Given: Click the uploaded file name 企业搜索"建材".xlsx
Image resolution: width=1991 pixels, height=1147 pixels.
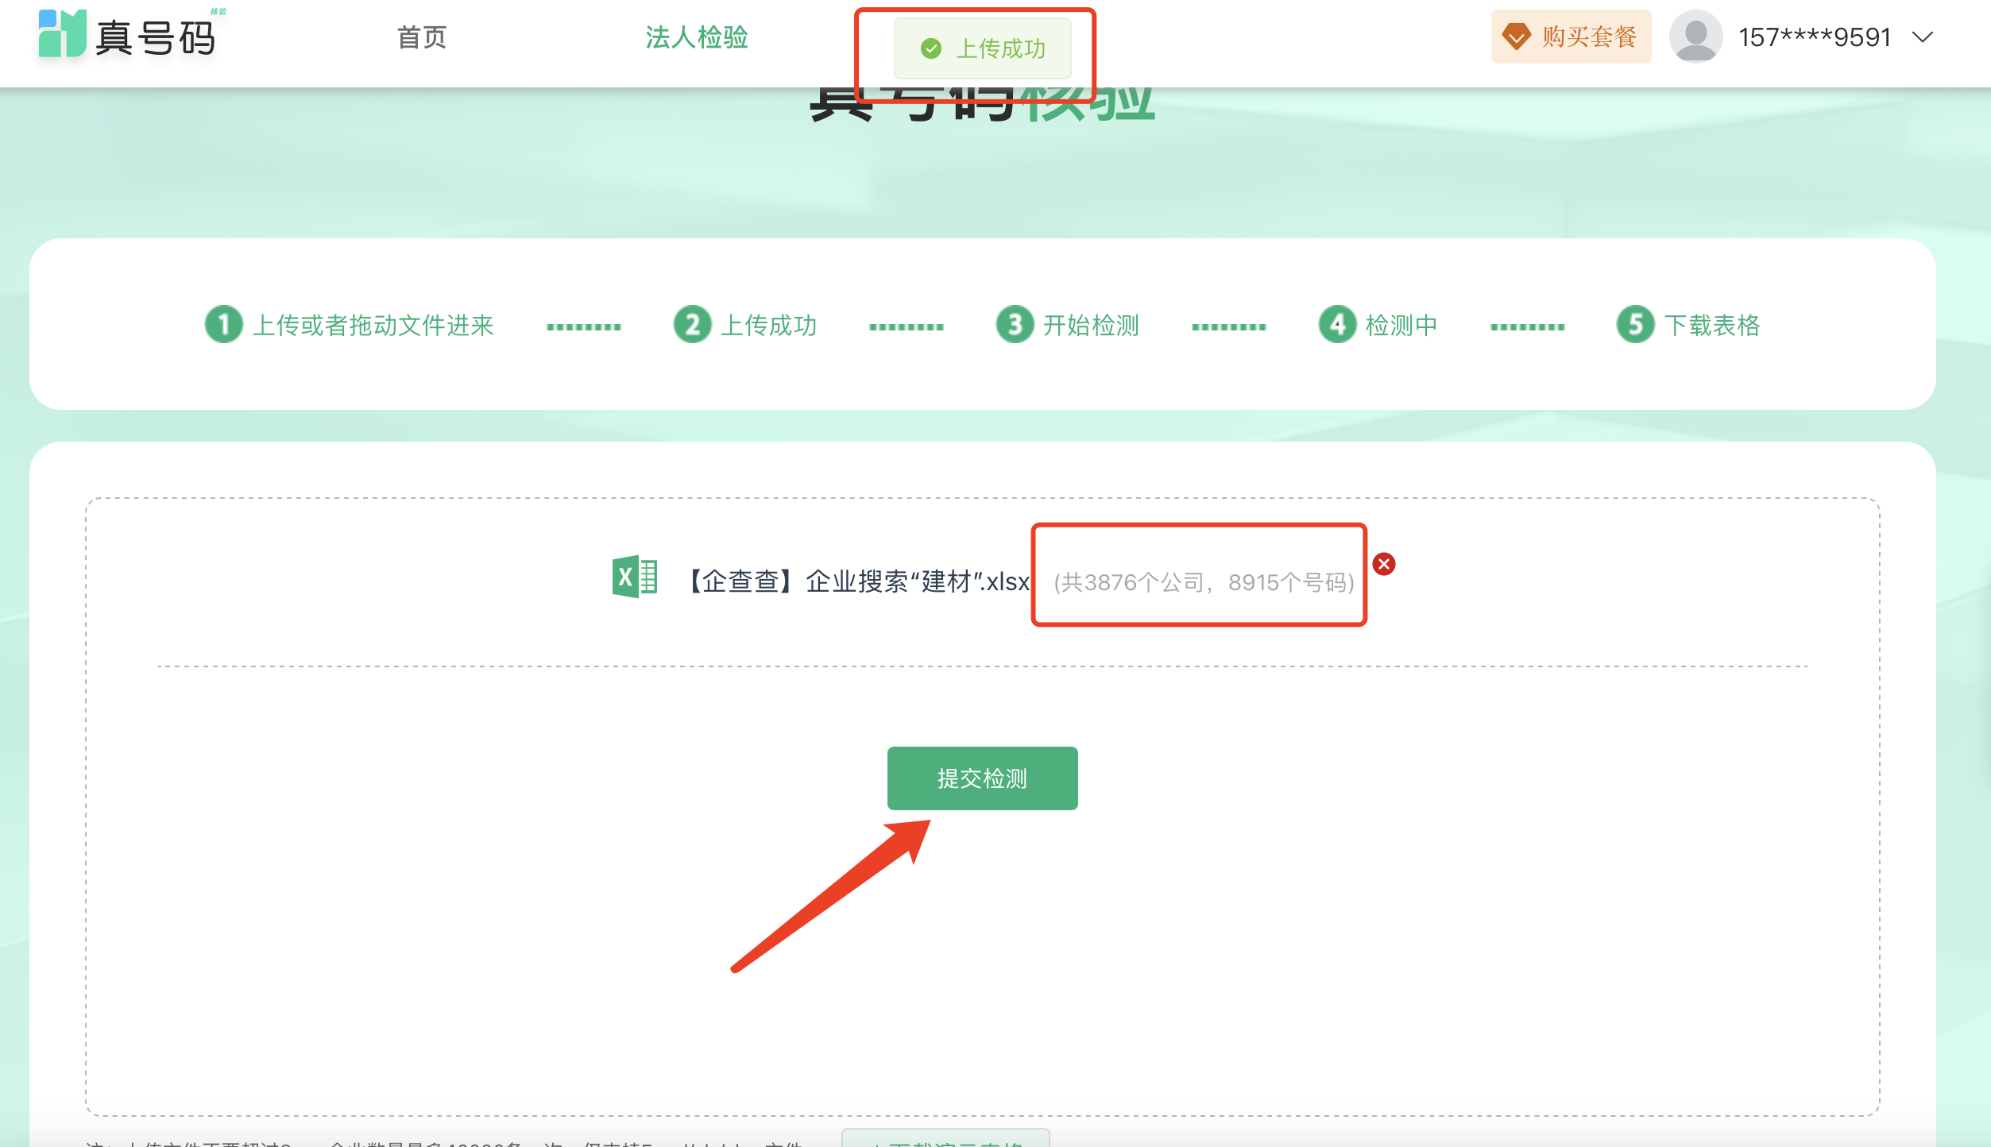Looking at the screenshot, I should coord(856,581).
